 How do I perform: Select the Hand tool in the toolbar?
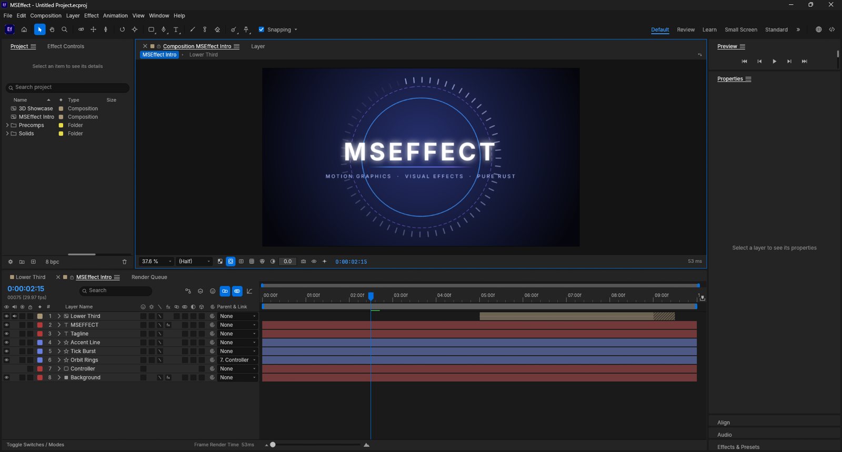[52, 29]
